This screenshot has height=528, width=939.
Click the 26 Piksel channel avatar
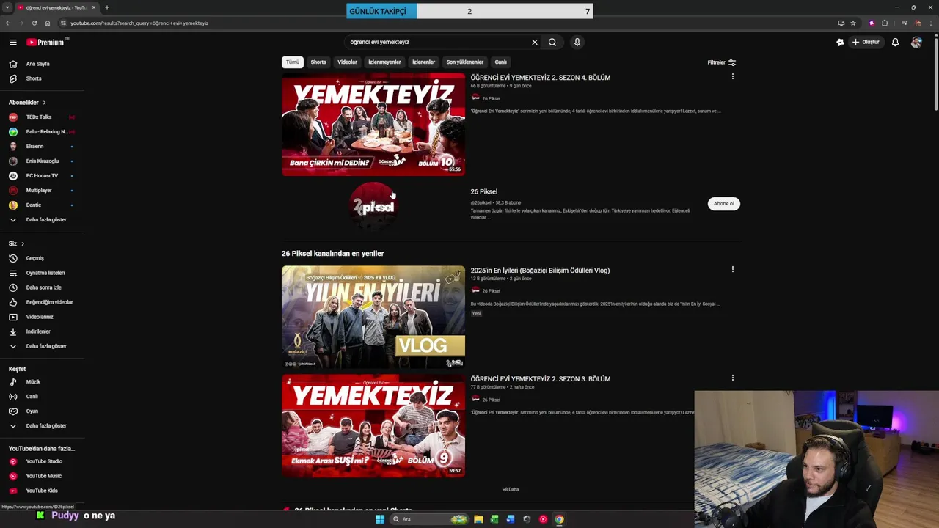(x=373, y=206)
